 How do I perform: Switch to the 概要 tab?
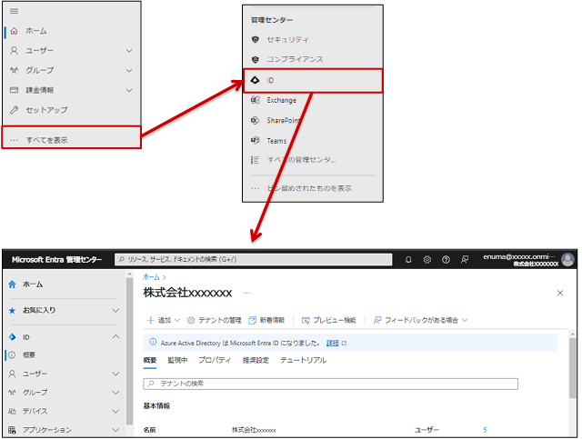[x=150, y=360]
